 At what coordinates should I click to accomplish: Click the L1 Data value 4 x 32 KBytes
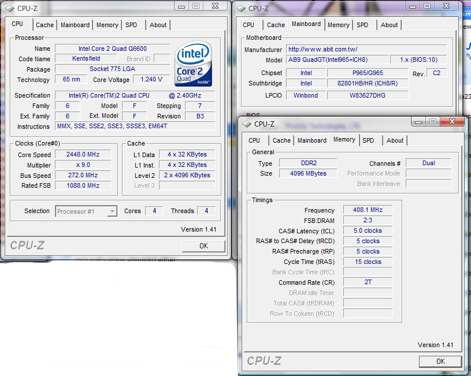(x=187, y=154)
